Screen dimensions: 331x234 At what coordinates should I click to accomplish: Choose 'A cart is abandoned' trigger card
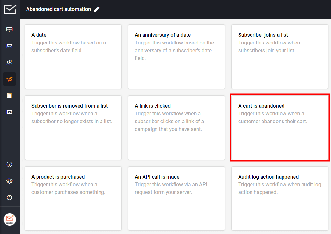(x=280, y=128)
